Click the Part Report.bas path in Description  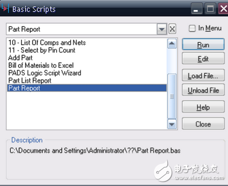tap(95, 150)
